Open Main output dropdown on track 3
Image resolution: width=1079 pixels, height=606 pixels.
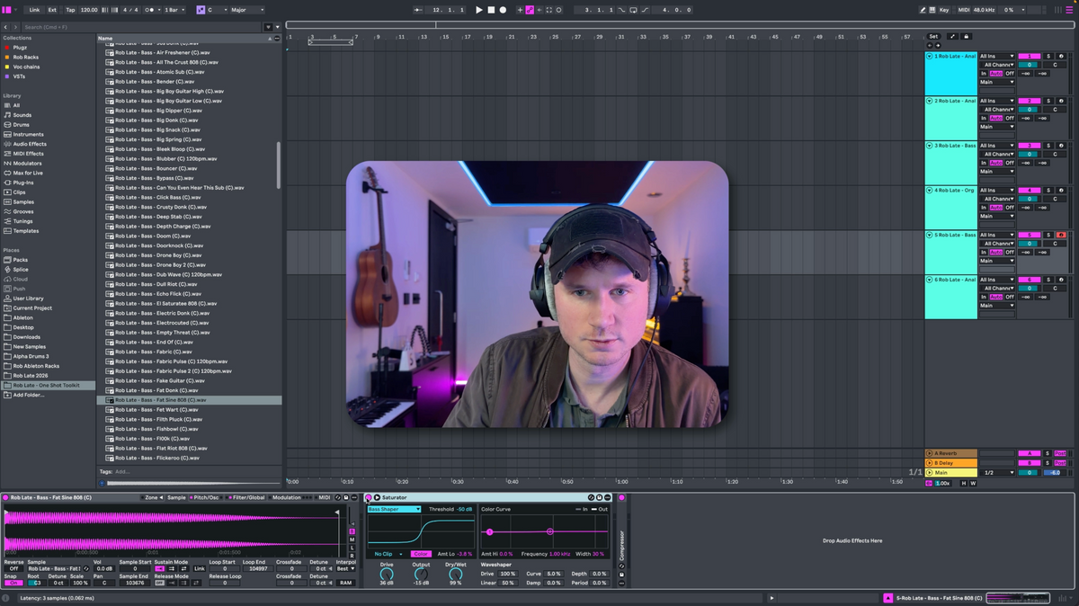click(x=996, y=171)
